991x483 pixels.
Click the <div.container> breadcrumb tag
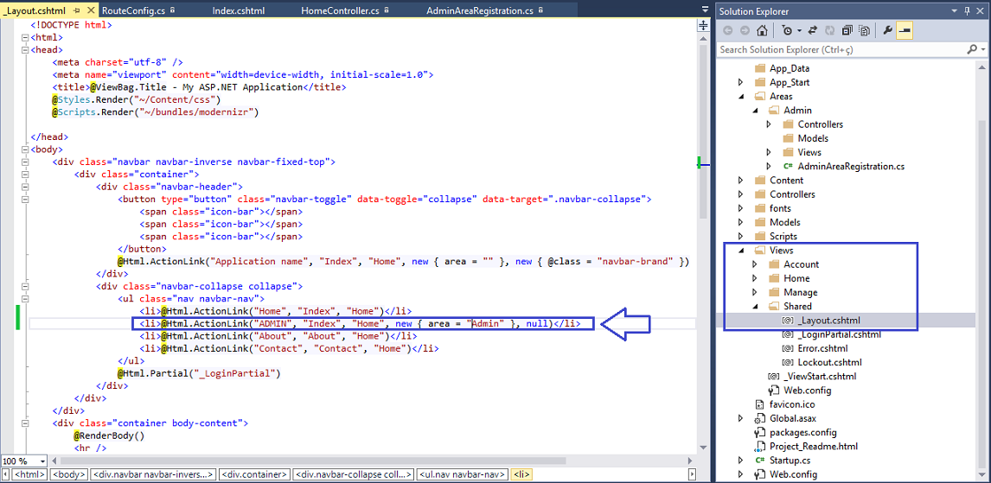click(x=255, y=474)
